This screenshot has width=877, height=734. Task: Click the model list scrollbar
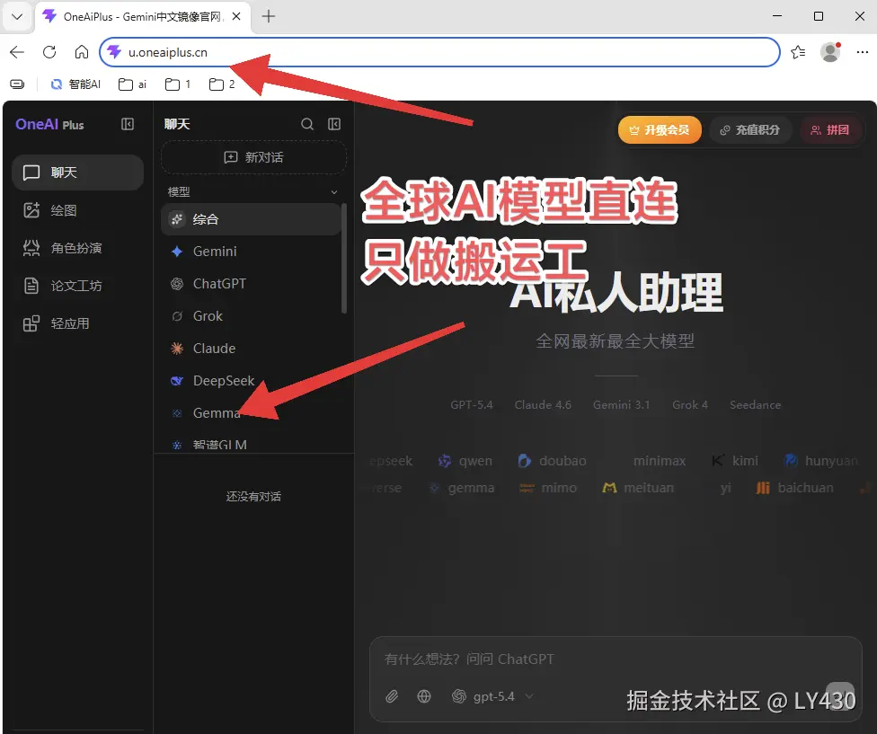coord(344,258)
